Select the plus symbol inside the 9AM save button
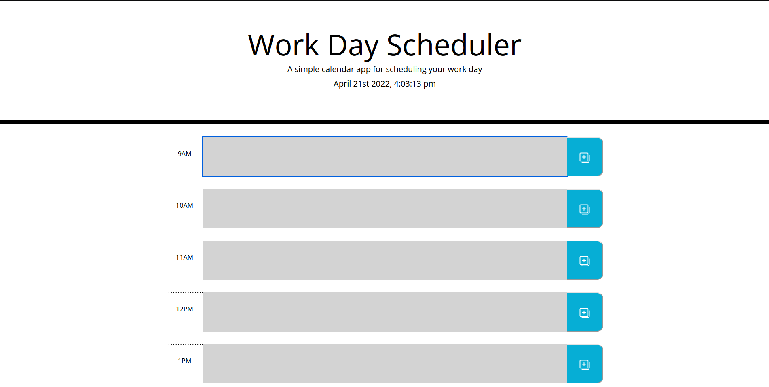 click(x=584, y=157)
